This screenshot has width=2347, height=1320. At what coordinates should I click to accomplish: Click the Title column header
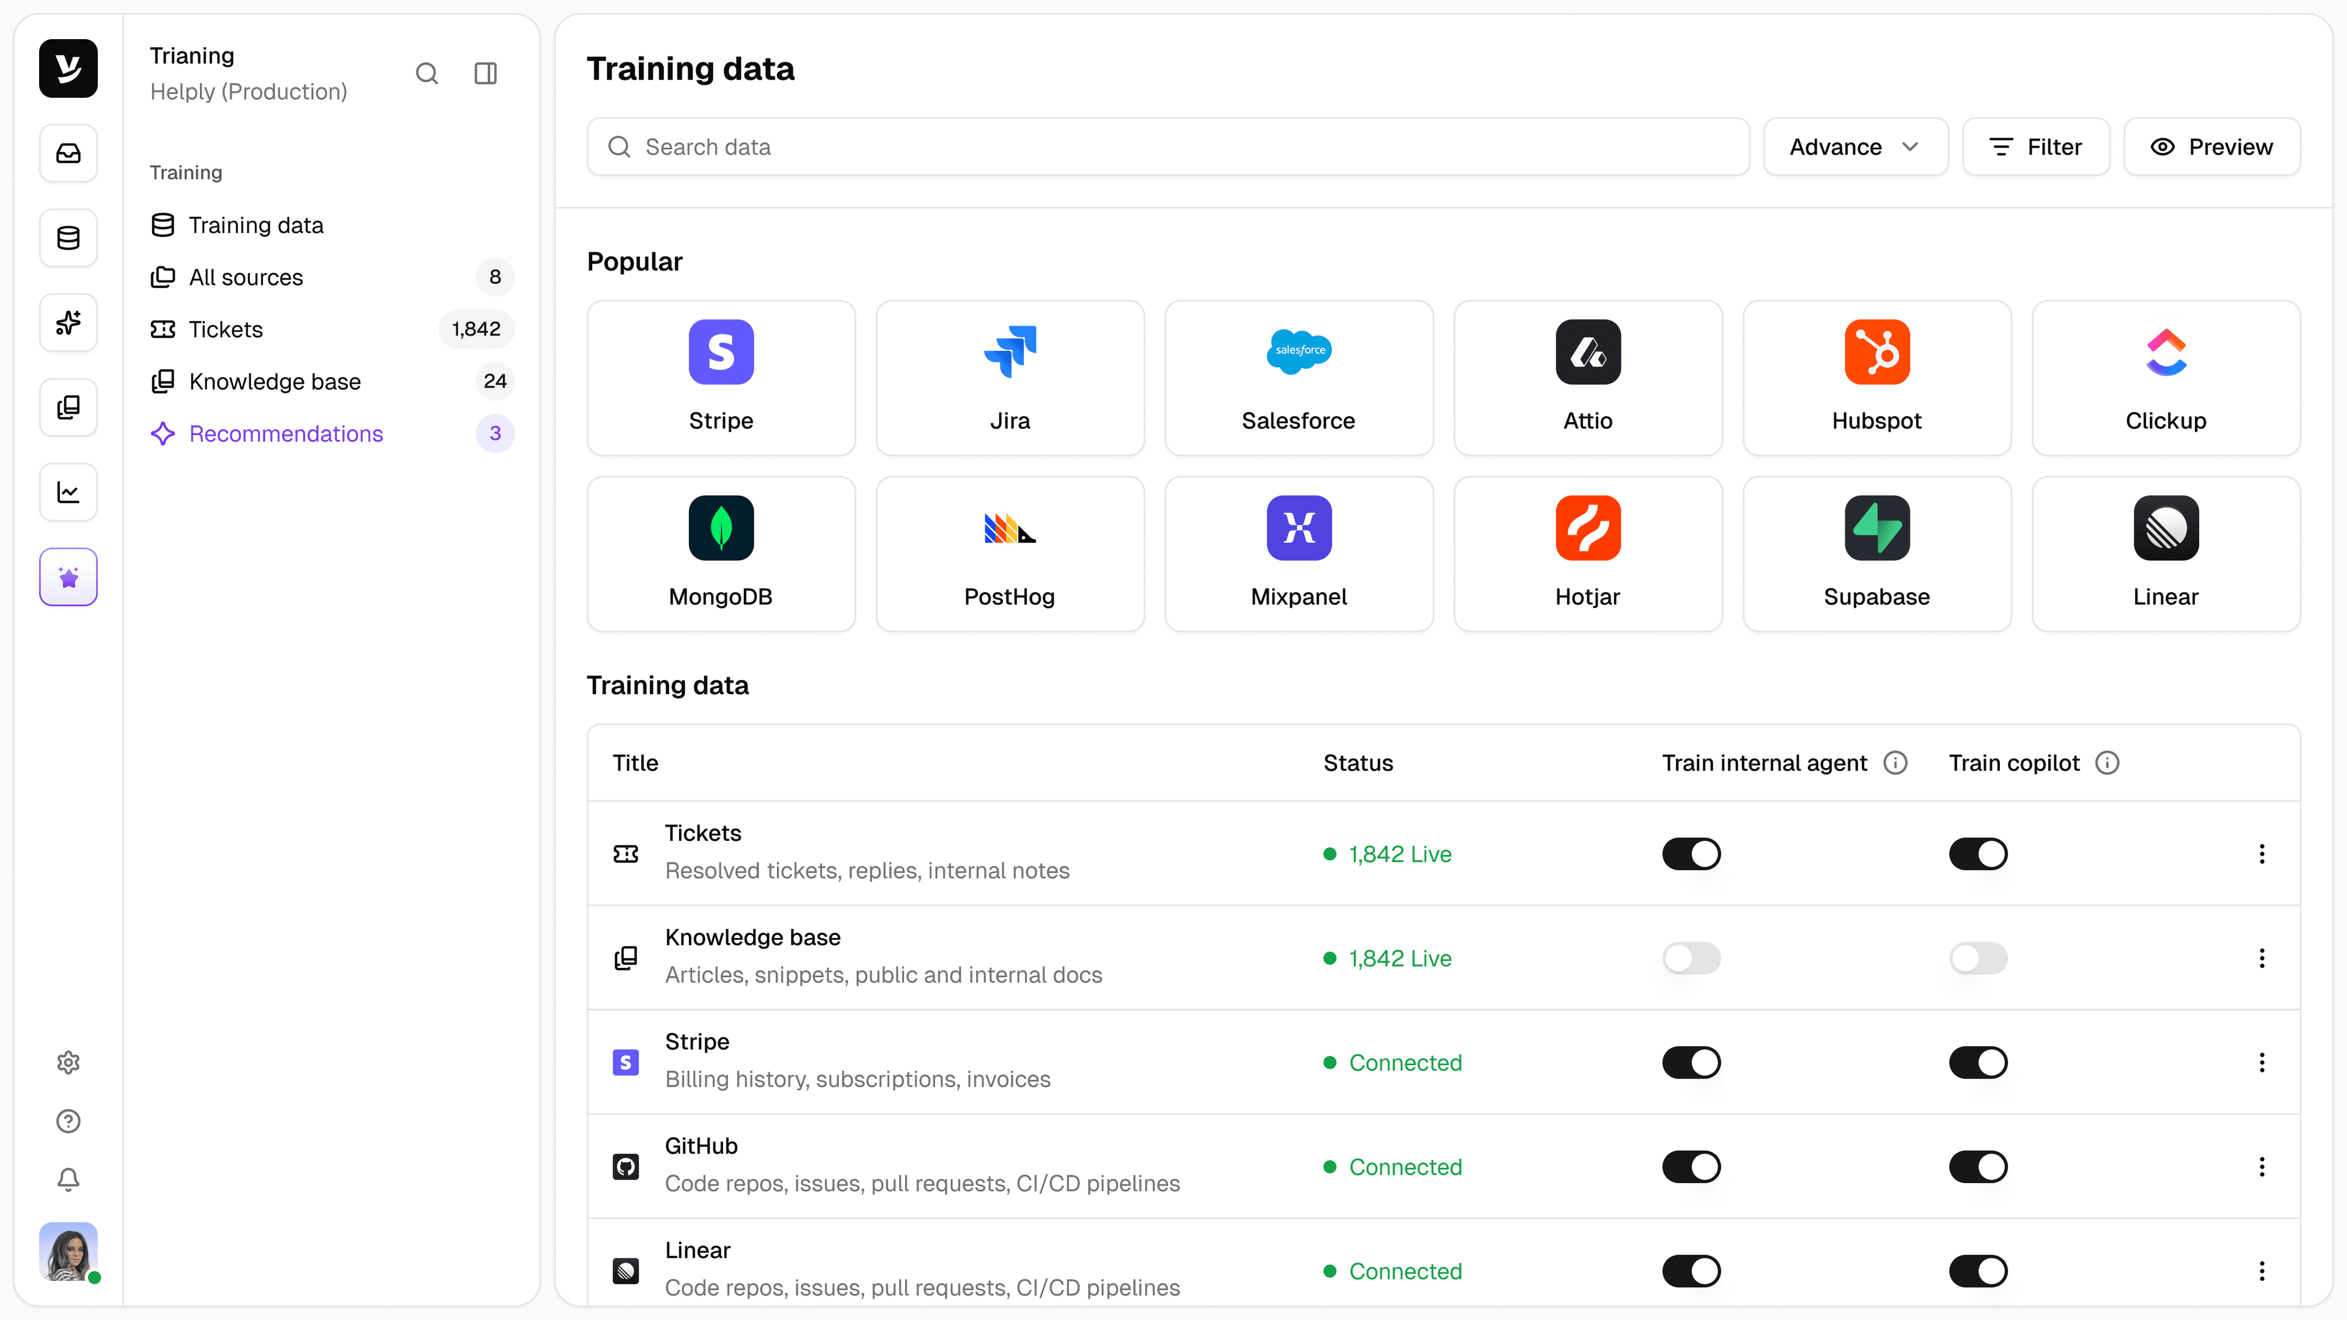(635, 763)
